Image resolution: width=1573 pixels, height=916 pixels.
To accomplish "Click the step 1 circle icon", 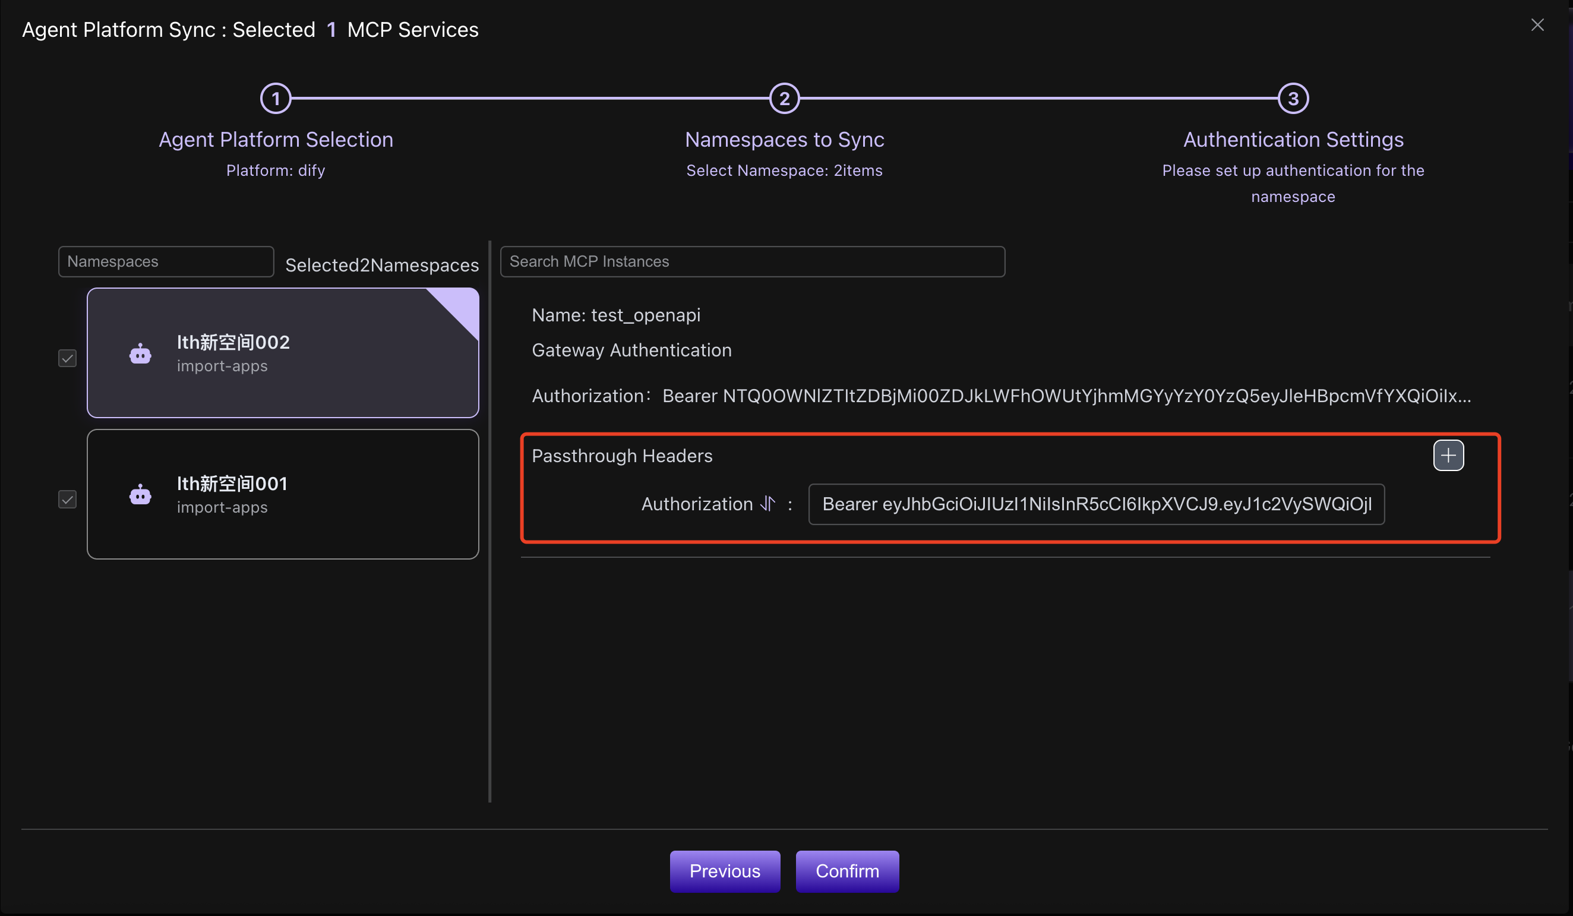I will point(275,99).
